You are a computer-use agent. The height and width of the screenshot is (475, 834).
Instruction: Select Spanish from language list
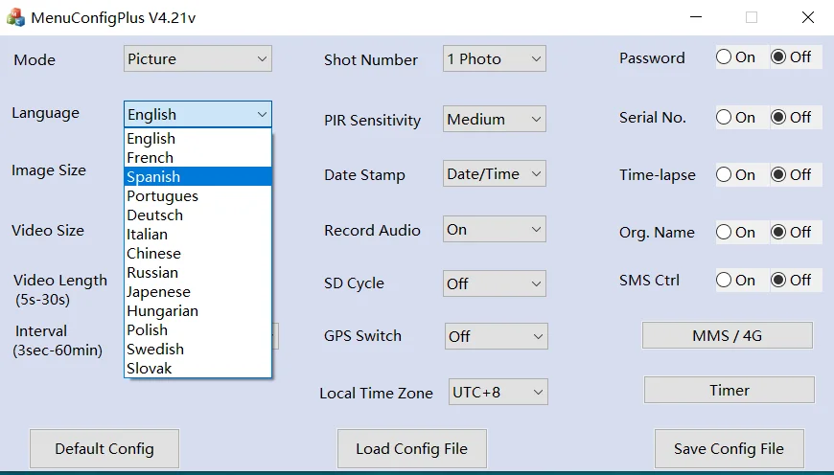153,177
